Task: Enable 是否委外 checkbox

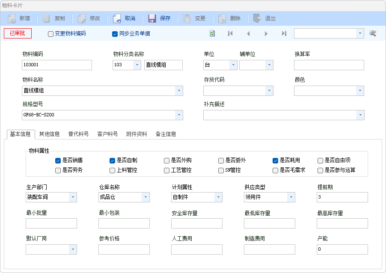Action: [x=221, y=160]
